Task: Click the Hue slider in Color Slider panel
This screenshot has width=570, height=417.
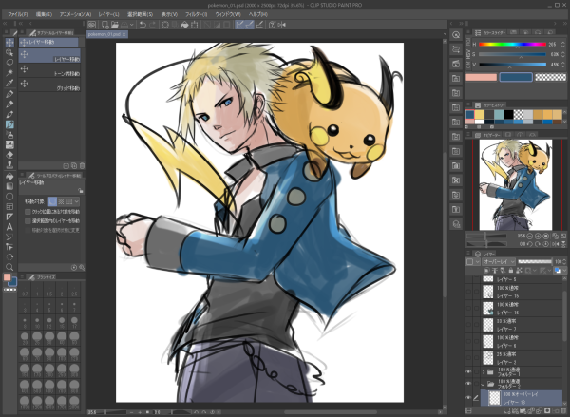Action: point(512,44)
